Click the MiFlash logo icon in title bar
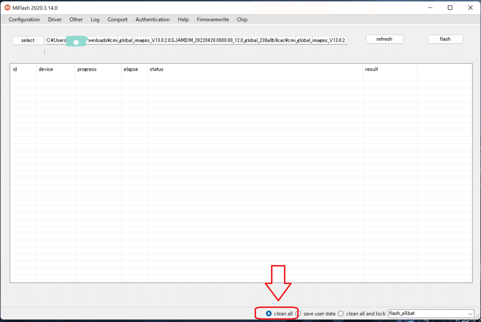481x322 pixels. pos(7,8)
